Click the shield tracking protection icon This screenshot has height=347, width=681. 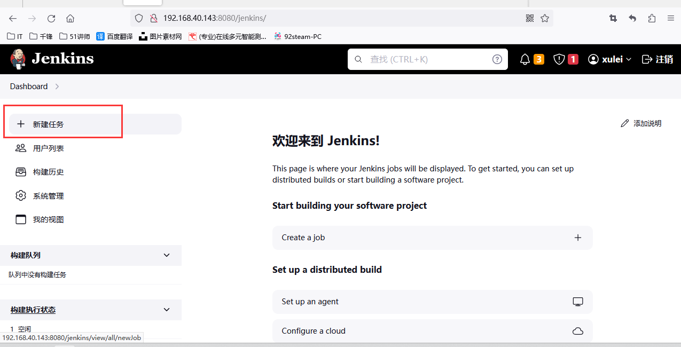139,18
